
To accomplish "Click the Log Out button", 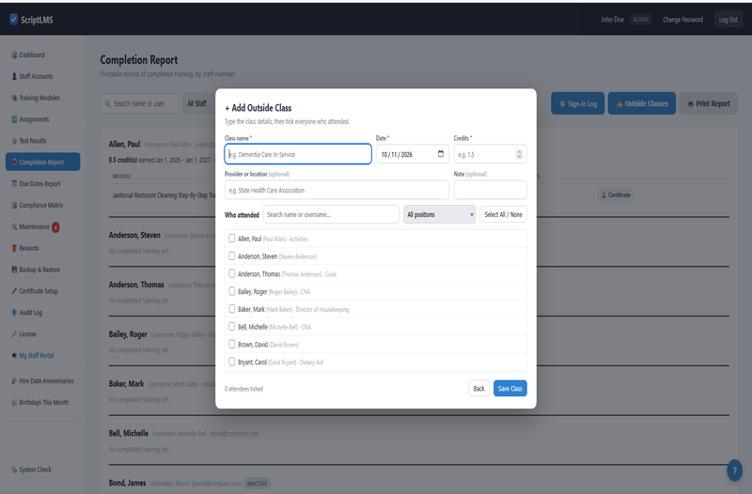I will [728, 20].
